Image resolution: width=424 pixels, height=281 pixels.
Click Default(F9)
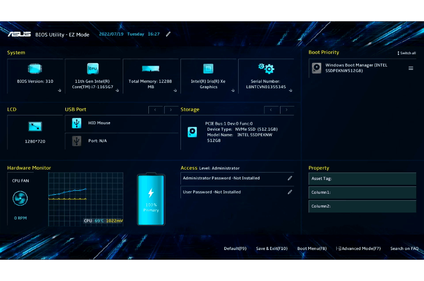(x=235, y=248)
